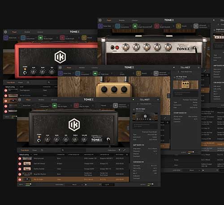Toggle the purple Noise Gate block in the silver amp window
Viewport: 224px width, 205px height.
coord(100,26)
